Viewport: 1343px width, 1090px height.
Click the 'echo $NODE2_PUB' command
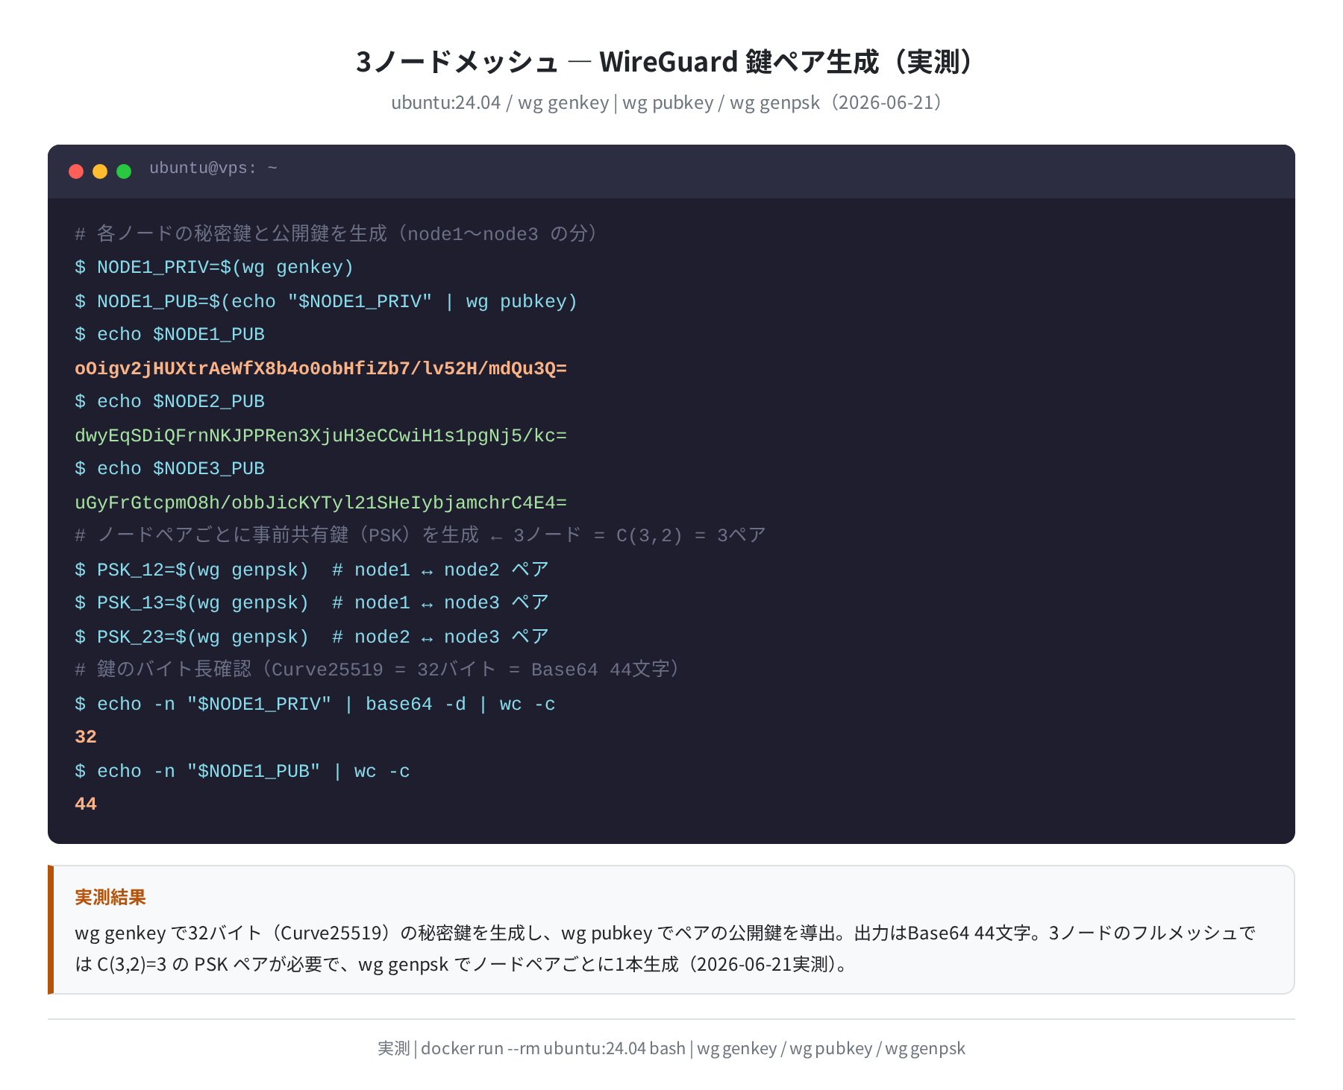tap(170, 402)
